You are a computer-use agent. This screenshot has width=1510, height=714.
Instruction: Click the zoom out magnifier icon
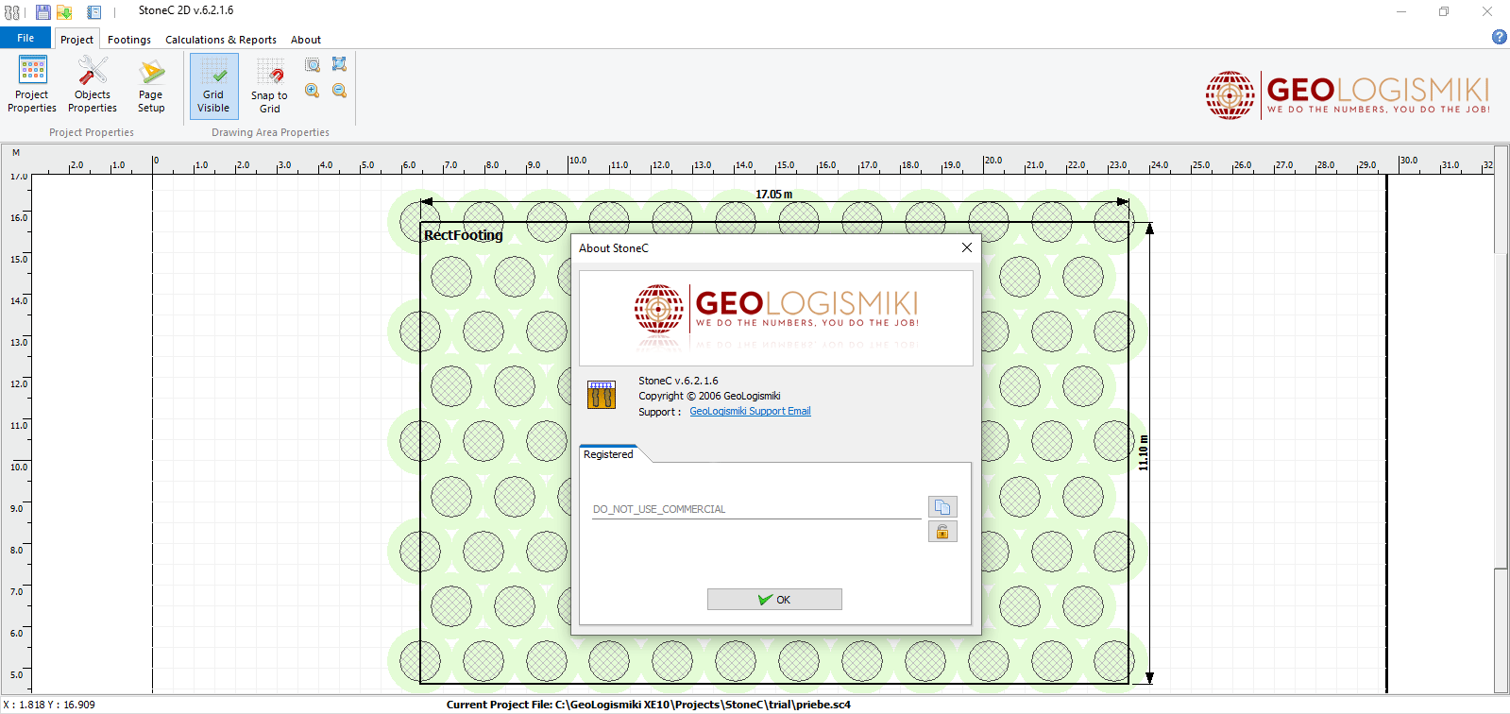pyautogui.click(x=339, y=91)
